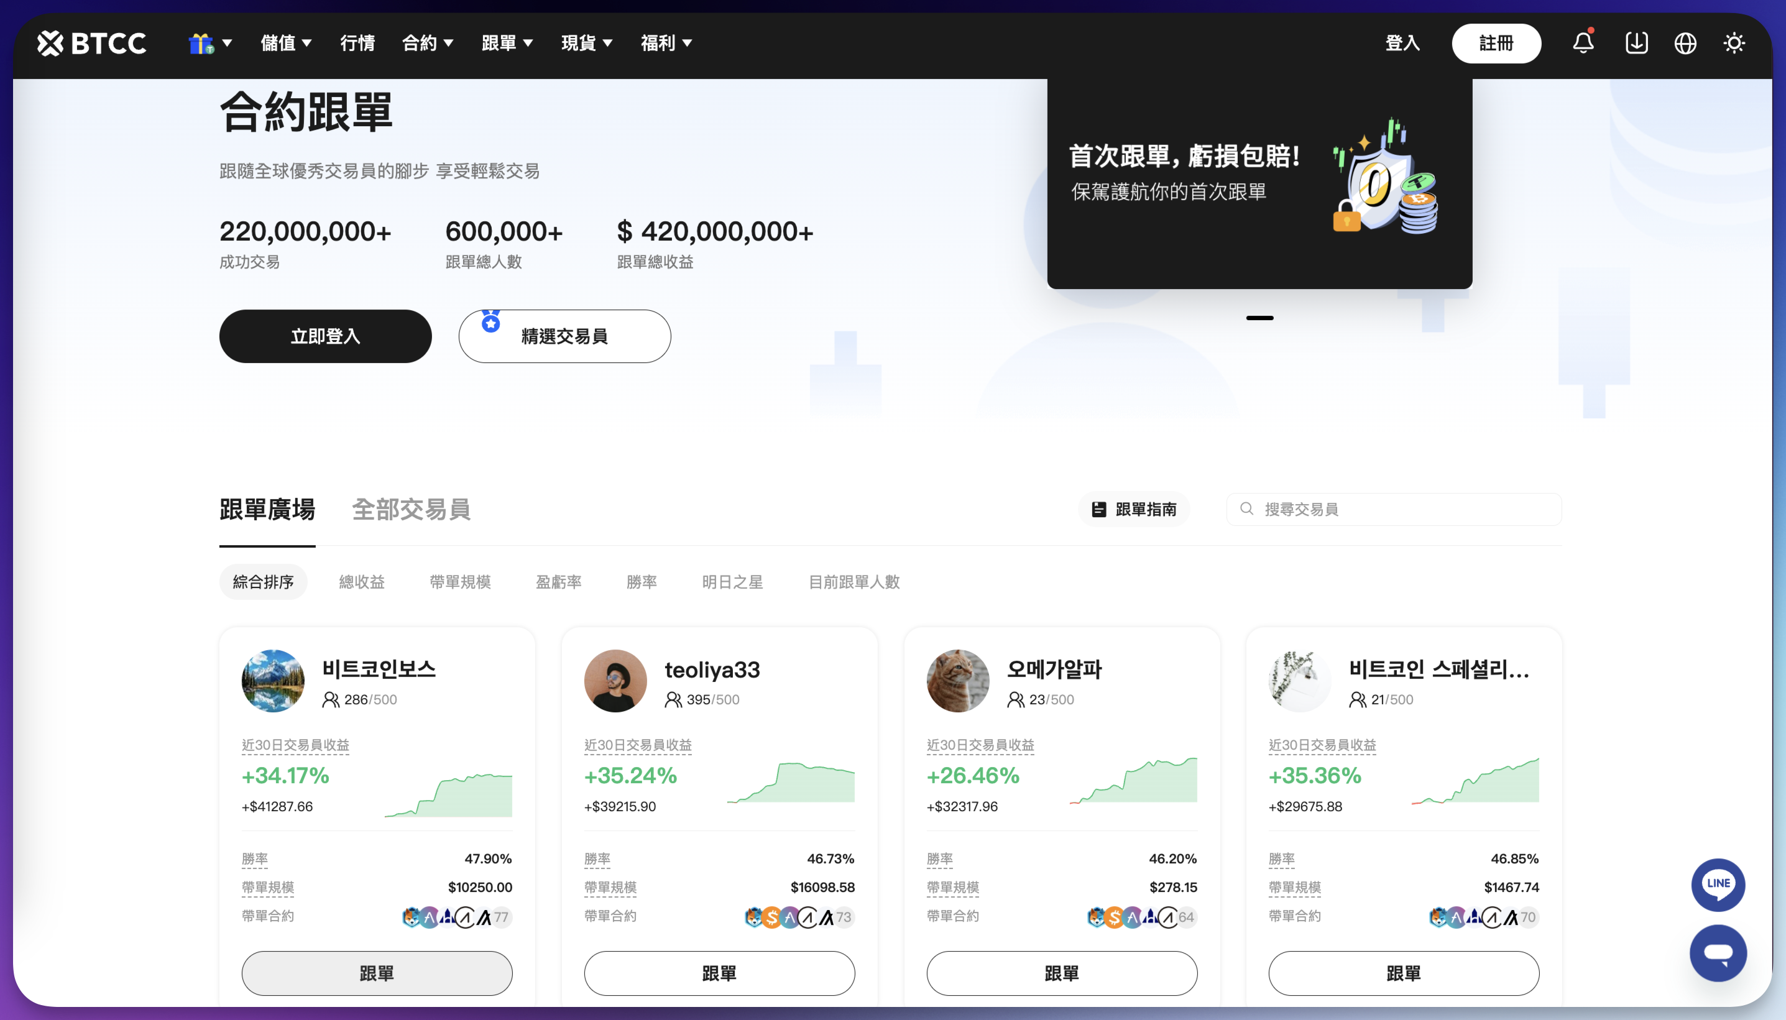The height and width of the screenshot is (1020, 1786).
Task: Click the 跟單指南 guide icon button
Action: tap(1134, 509)
